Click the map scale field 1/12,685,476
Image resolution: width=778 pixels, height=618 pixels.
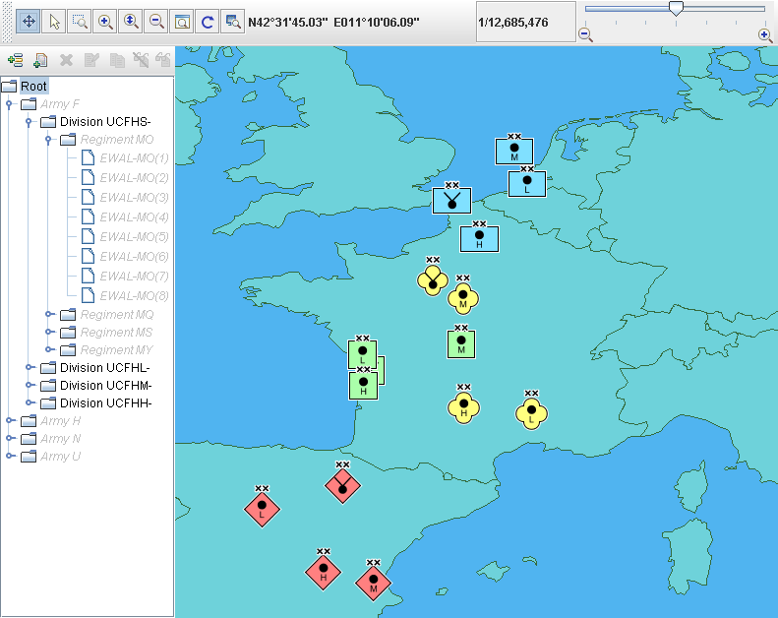(526, 21)
